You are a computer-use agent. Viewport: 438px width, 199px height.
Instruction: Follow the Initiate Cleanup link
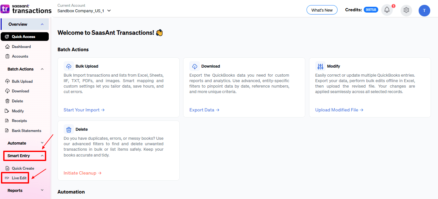[82, 173]
